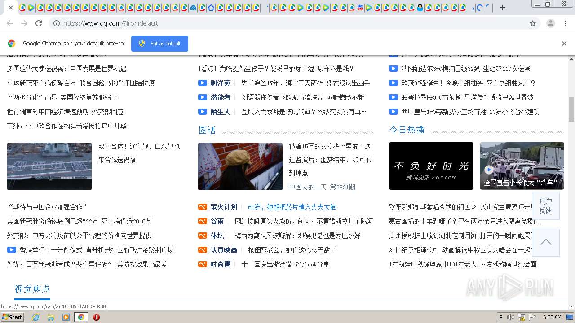
Task: Click the video icon beside 香港举行十一升旗仪式
Action: point(11,250)
